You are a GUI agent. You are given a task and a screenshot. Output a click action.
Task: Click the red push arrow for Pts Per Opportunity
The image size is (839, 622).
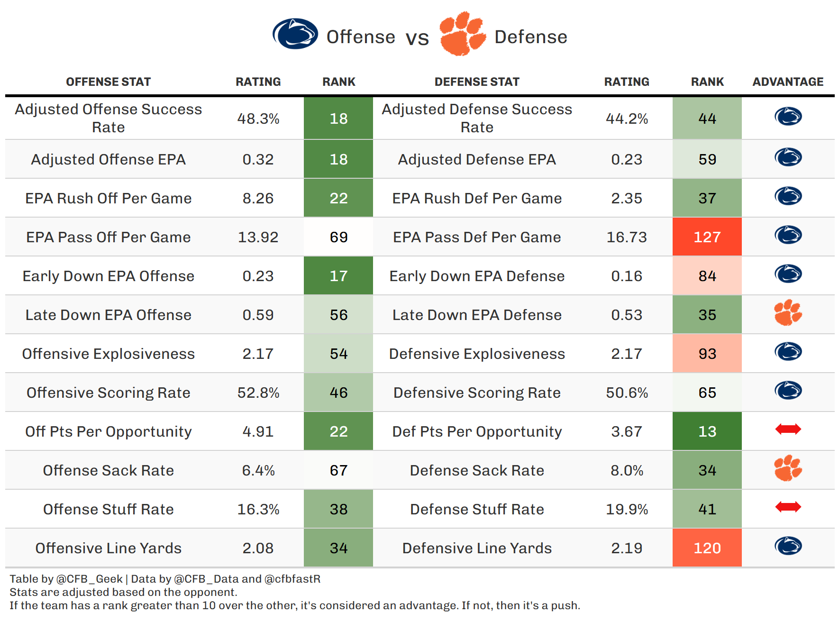(x=788, y=430)
